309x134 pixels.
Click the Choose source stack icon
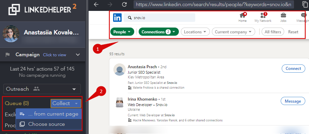coord(22,124)
